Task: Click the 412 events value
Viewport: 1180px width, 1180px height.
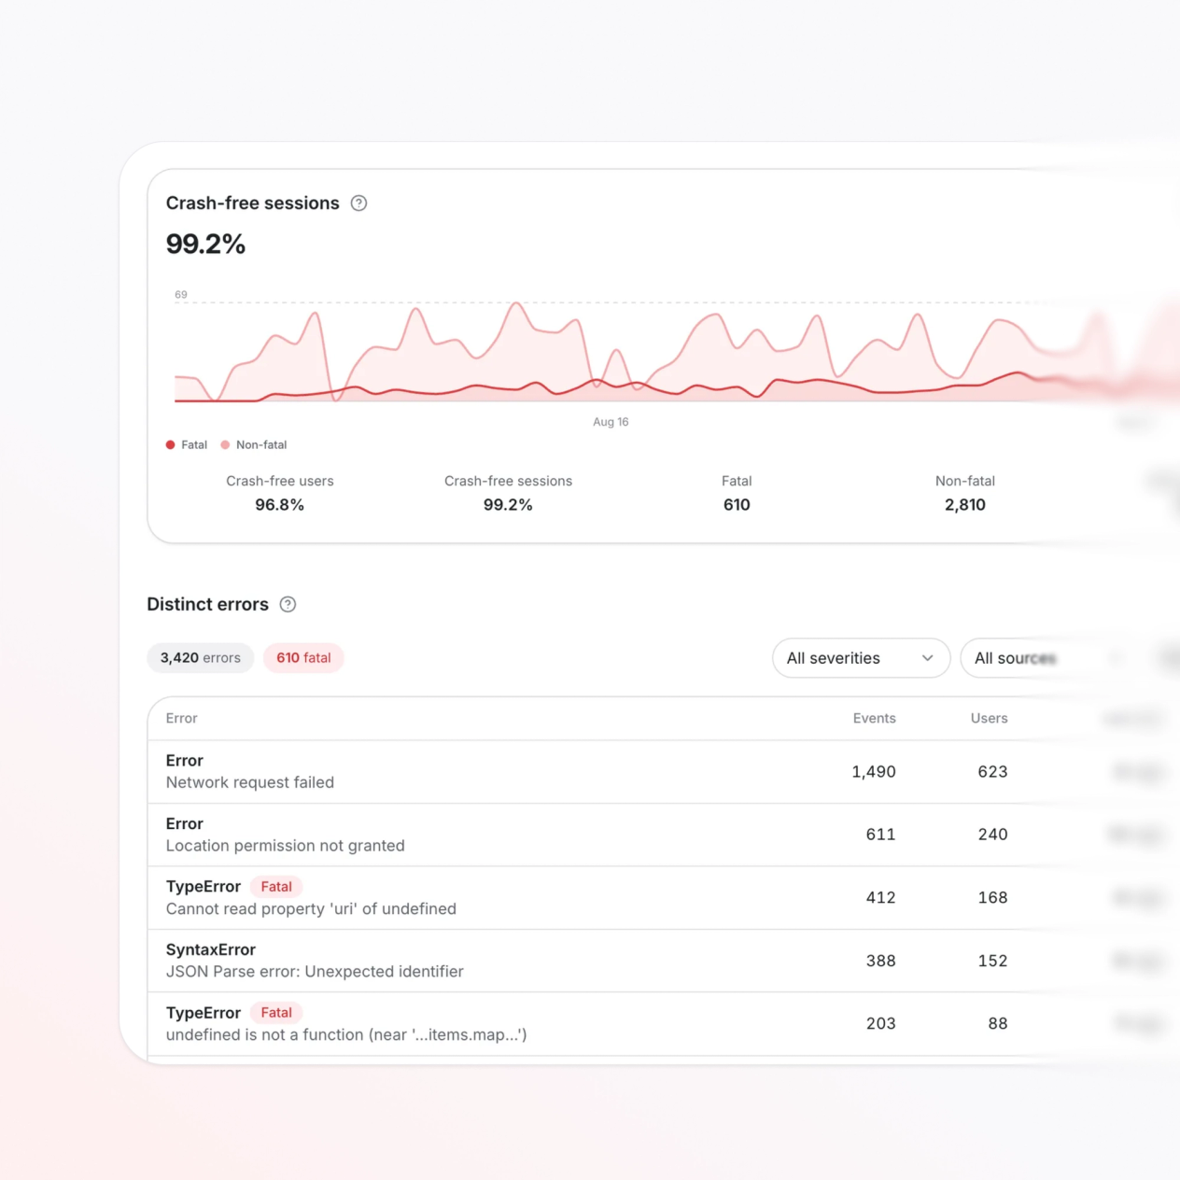Action: (x=880, y=898)
